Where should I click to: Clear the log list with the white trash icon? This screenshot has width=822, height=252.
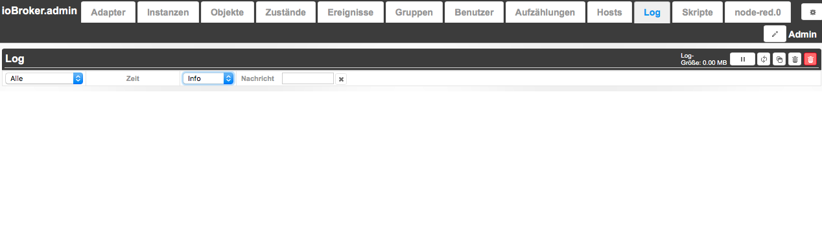(795, 59)
